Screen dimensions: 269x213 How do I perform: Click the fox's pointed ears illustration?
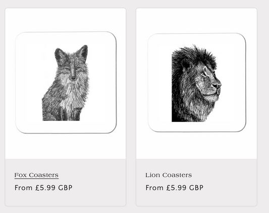click(x=71, y=54)
